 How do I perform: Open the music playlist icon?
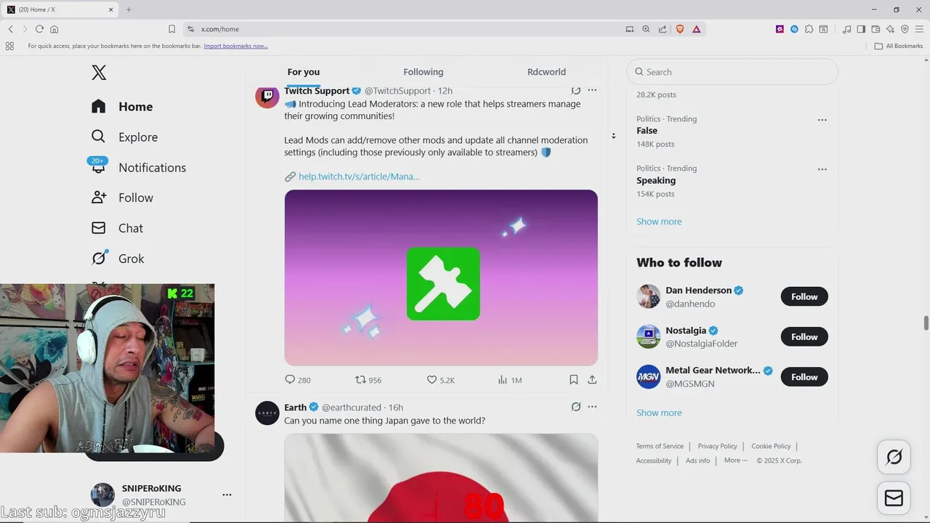click(x=846, y=29)
